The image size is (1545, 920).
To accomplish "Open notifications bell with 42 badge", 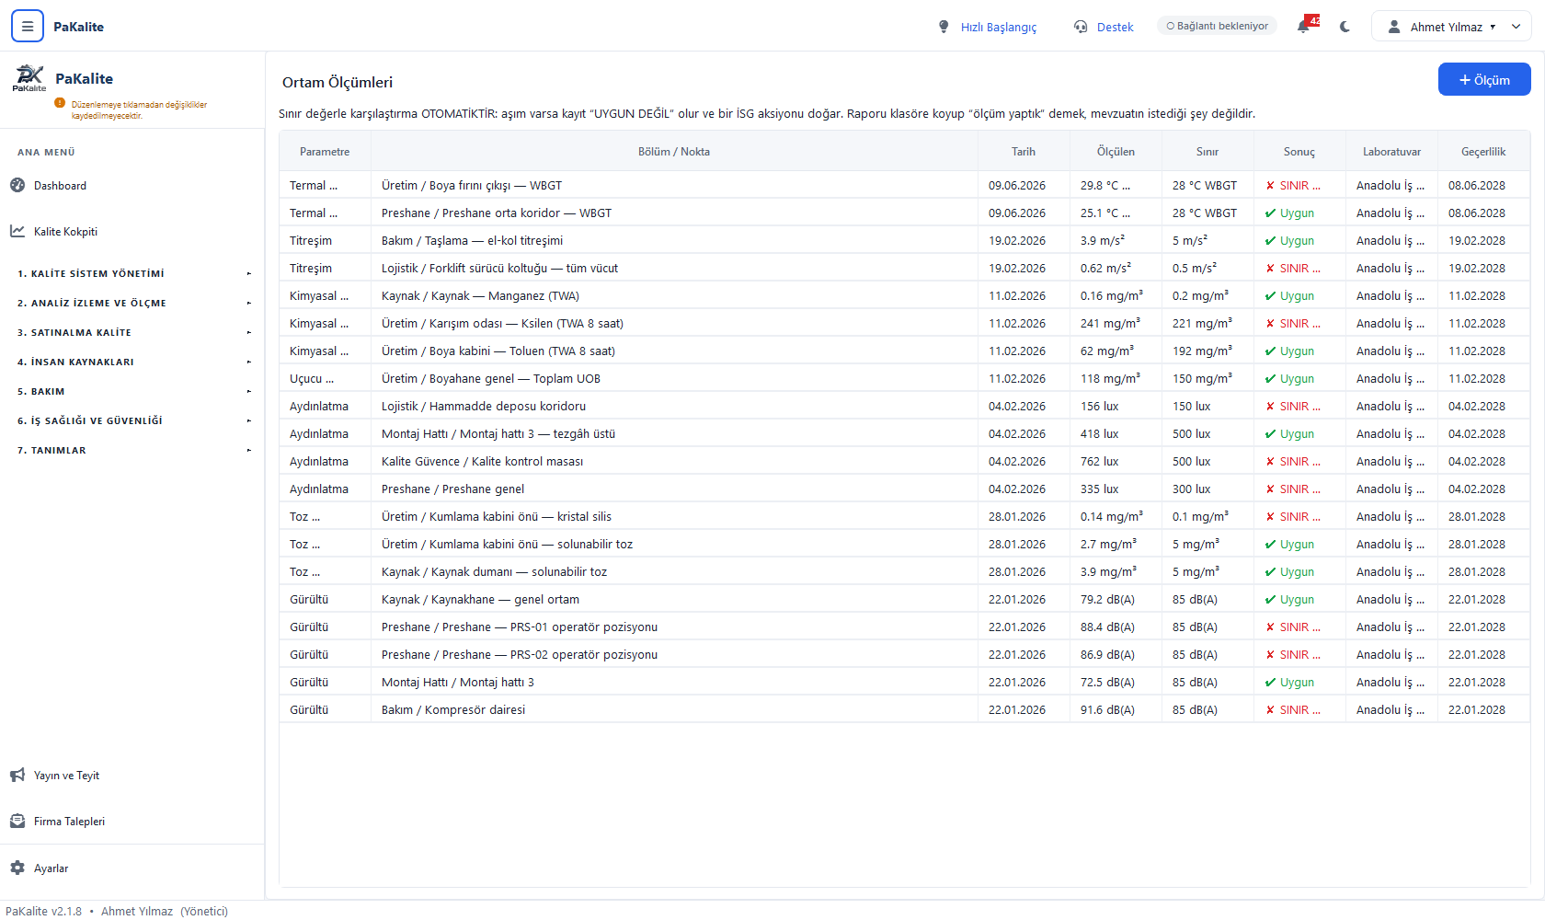I will pos(1305,26).
